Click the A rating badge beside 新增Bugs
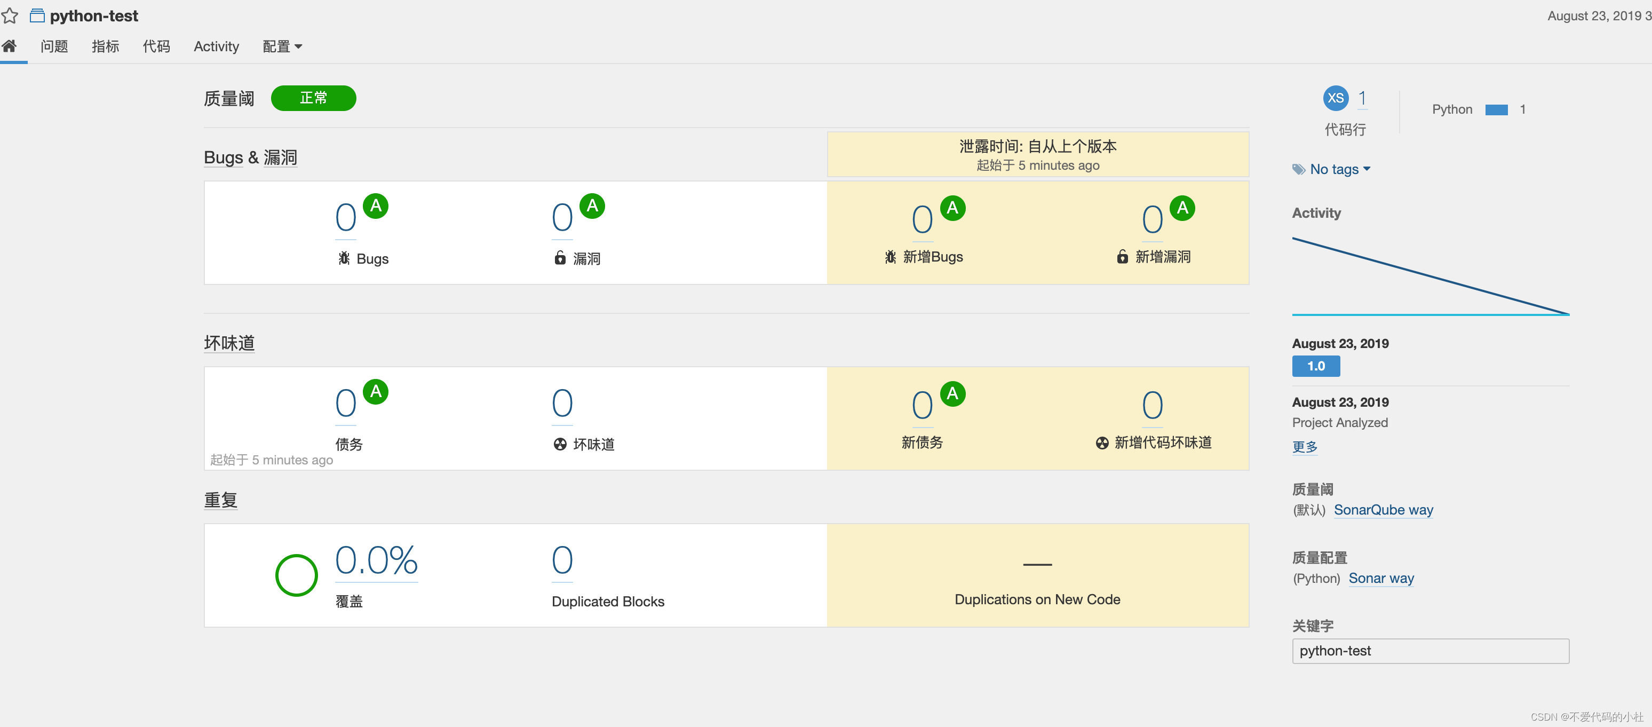Viewport: 1652px width, 727px height. [x=953, y=208]
